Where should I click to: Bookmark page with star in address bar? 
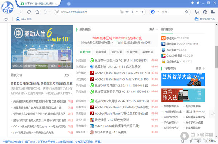pos(127,12)
